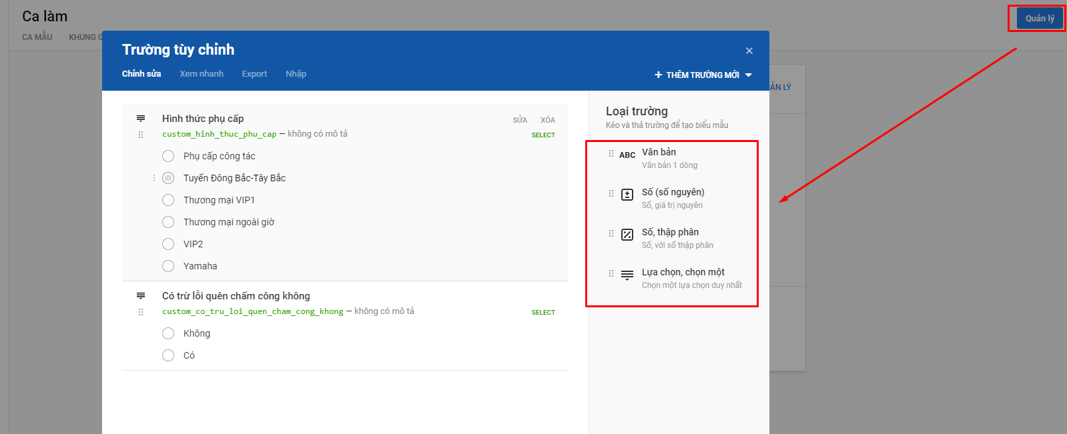
Task: Click the custom_co_tru_loi_quen_cham_cong_khong field key
Action: [253, 311]
